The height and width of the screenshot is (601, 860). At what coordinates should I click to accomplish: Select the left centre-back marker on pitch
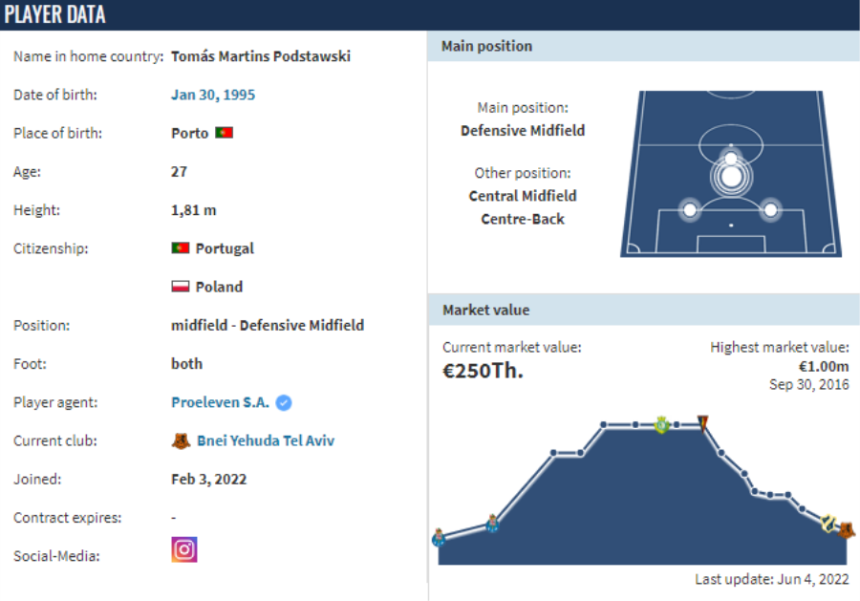click(x=690, y=210)
